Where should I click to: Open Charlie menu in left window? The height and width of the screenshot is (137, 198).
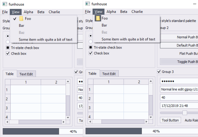point(54,12)
